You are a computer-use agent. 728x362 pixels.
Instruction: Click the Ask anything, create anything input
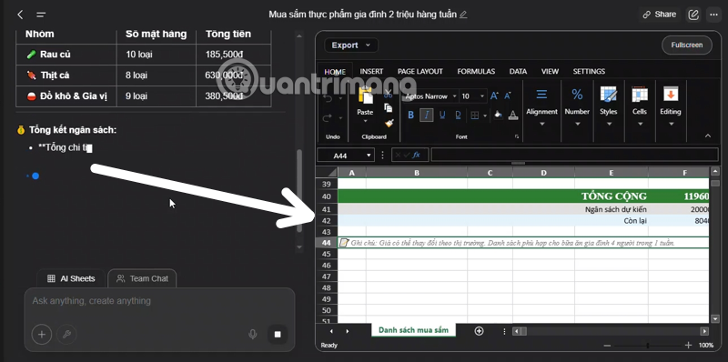(x=159, y=301)
